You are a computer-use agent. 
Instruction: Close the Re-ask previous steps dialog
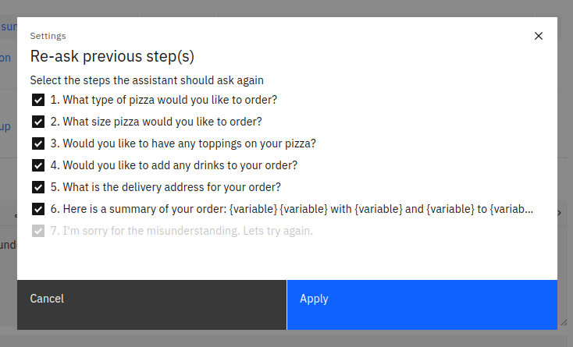(538, 36)
